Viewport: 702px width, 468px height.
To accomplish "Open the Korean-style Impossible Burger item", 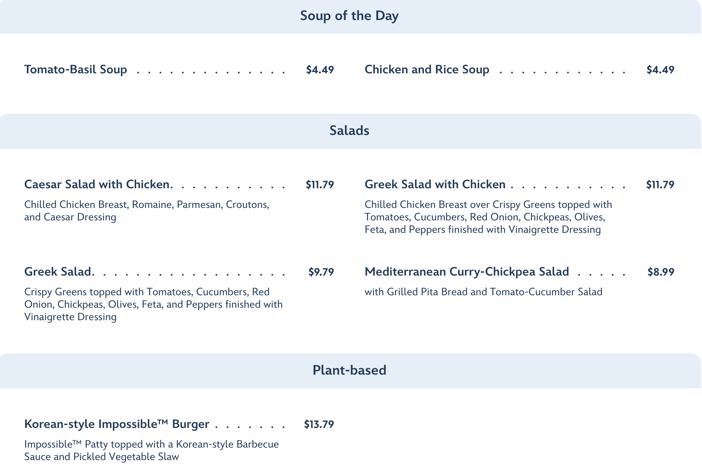I will click(116, 424).
